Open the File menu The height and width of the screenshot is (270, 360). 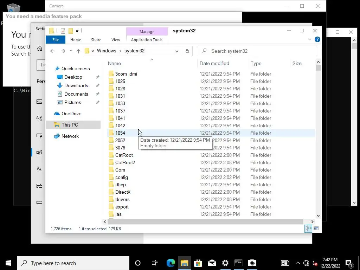pos(56,40)
